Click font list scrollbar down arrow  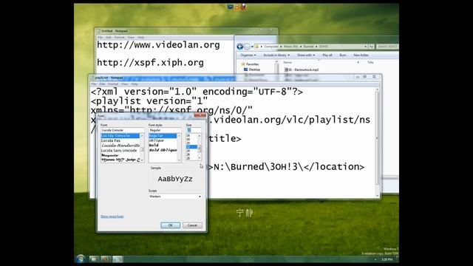pyautogui.click(x=142, y=160)
